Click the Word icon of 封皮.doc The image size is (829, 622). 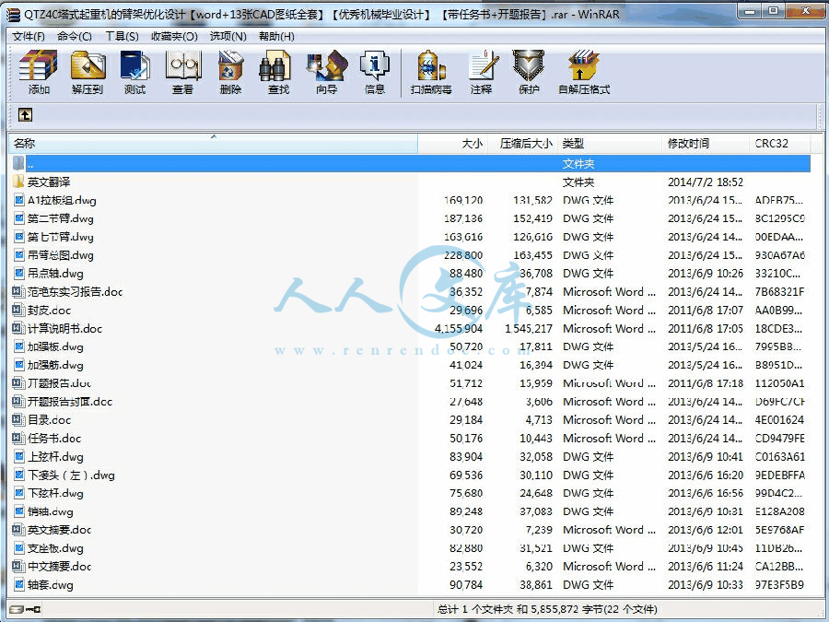[18, 310]
